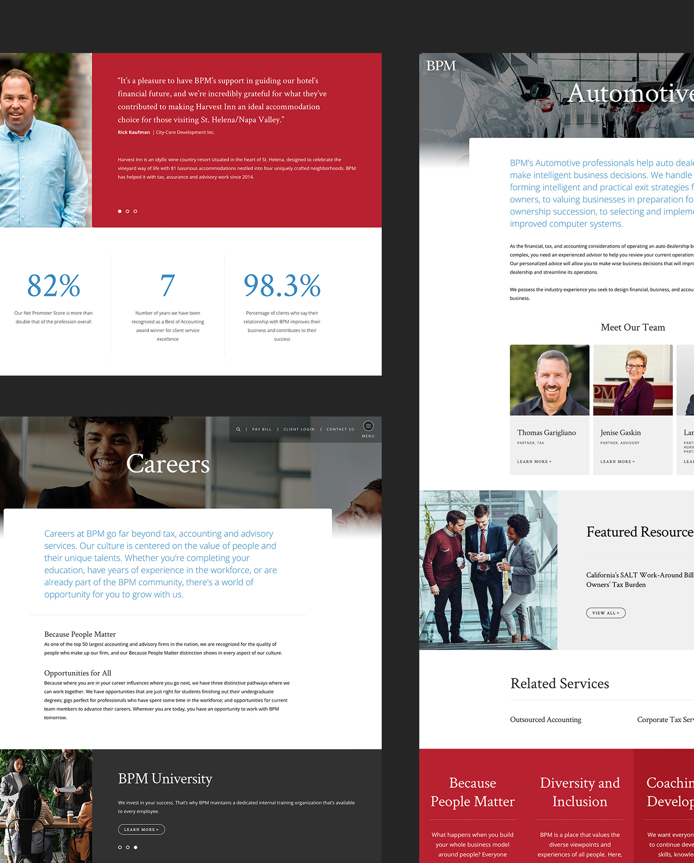Click PAY BILL in the Careers top nav
This screenshot has width=694, height=863.
click(262, 429)
